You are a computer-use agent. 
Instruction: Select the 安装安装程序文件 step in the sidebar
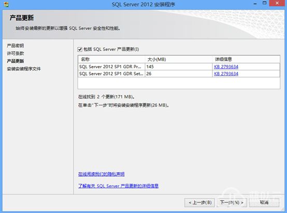tap(24, 69)
